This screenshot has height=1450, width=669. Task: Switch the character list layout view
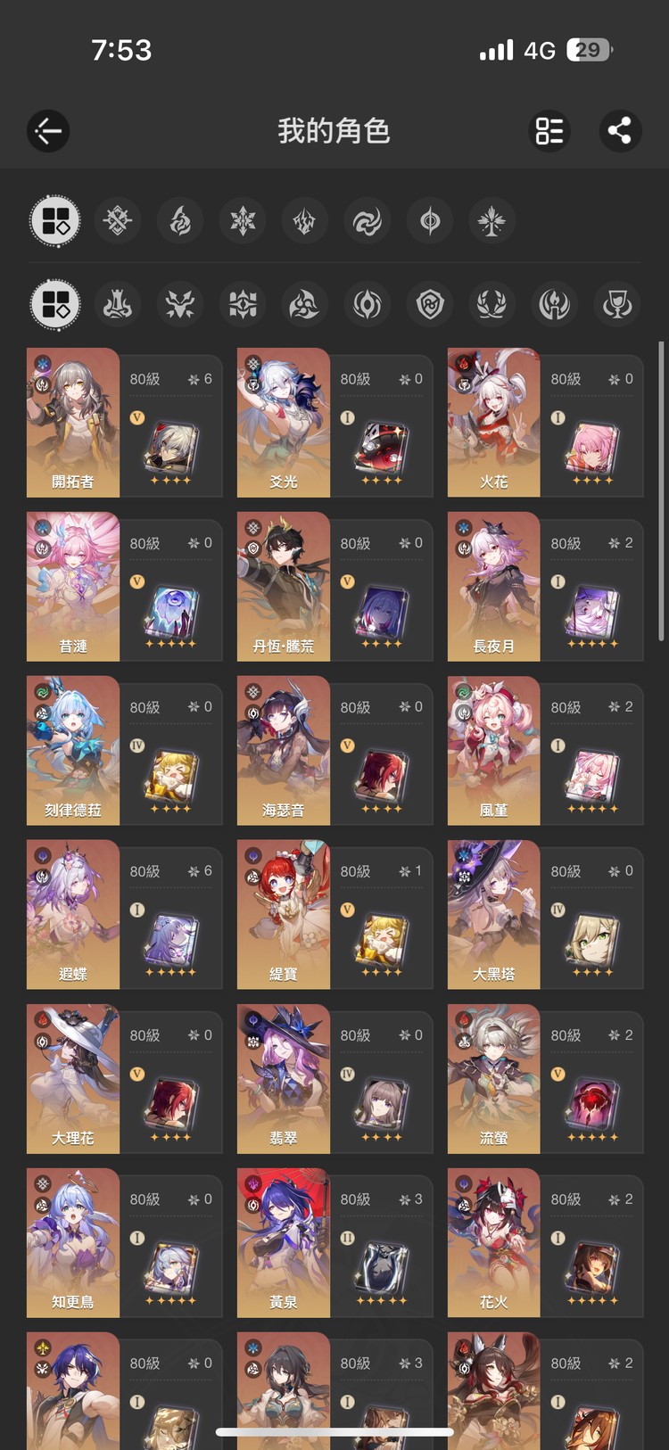pos(549,131)
